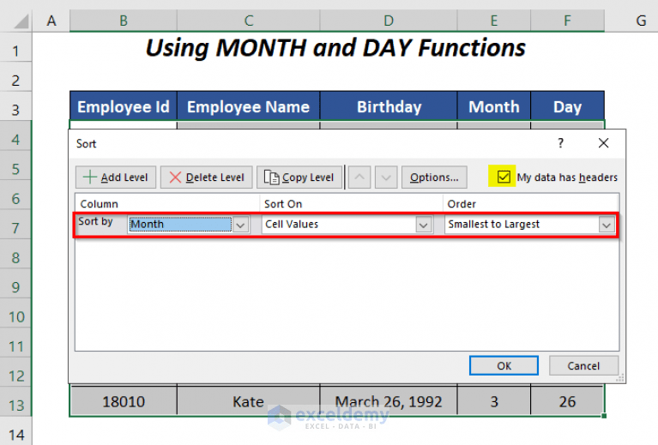Click the Employee Name header cell
Viewport: 658px width, 445px height.
[249, 106]
